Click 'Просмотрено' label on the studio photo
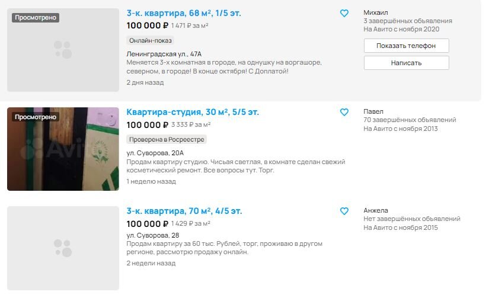Image resolution: width=486 pixels, height=298 pixels. [36, 117]
